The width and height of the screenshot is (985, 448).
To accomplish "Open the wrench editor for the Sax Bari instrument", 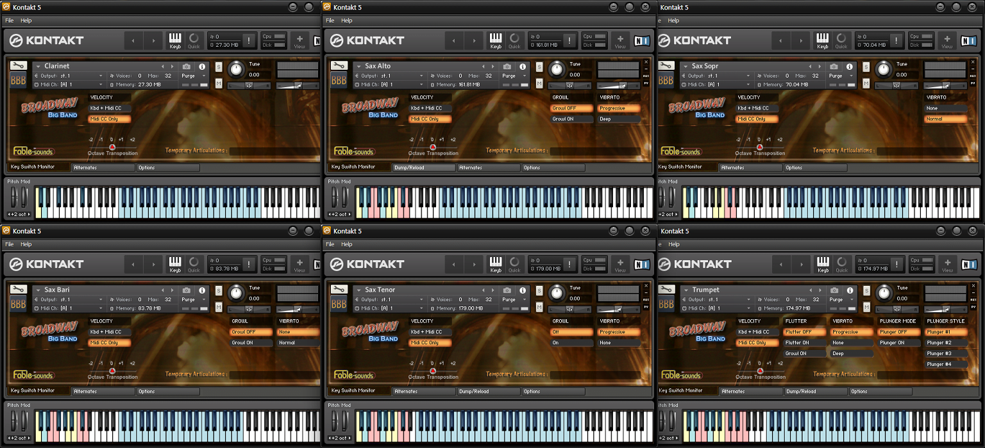I will click(x=18, y=290).
